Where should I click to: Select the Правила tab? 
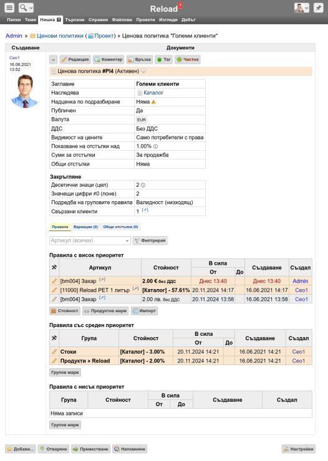click(60, 227)
